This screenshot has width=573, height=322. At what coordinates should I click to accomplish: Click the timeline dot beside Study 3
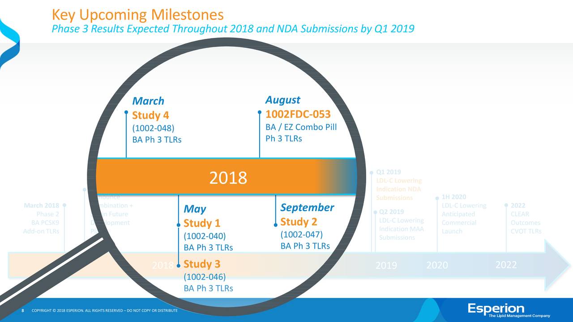[x=179, y=266]
